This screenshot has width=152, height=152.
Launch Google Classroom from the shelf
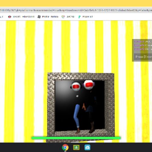76,147
